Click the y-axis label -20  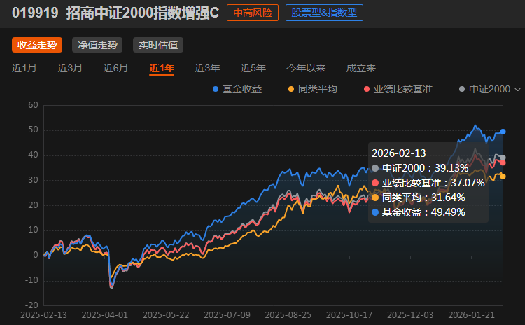pos(31,305)
